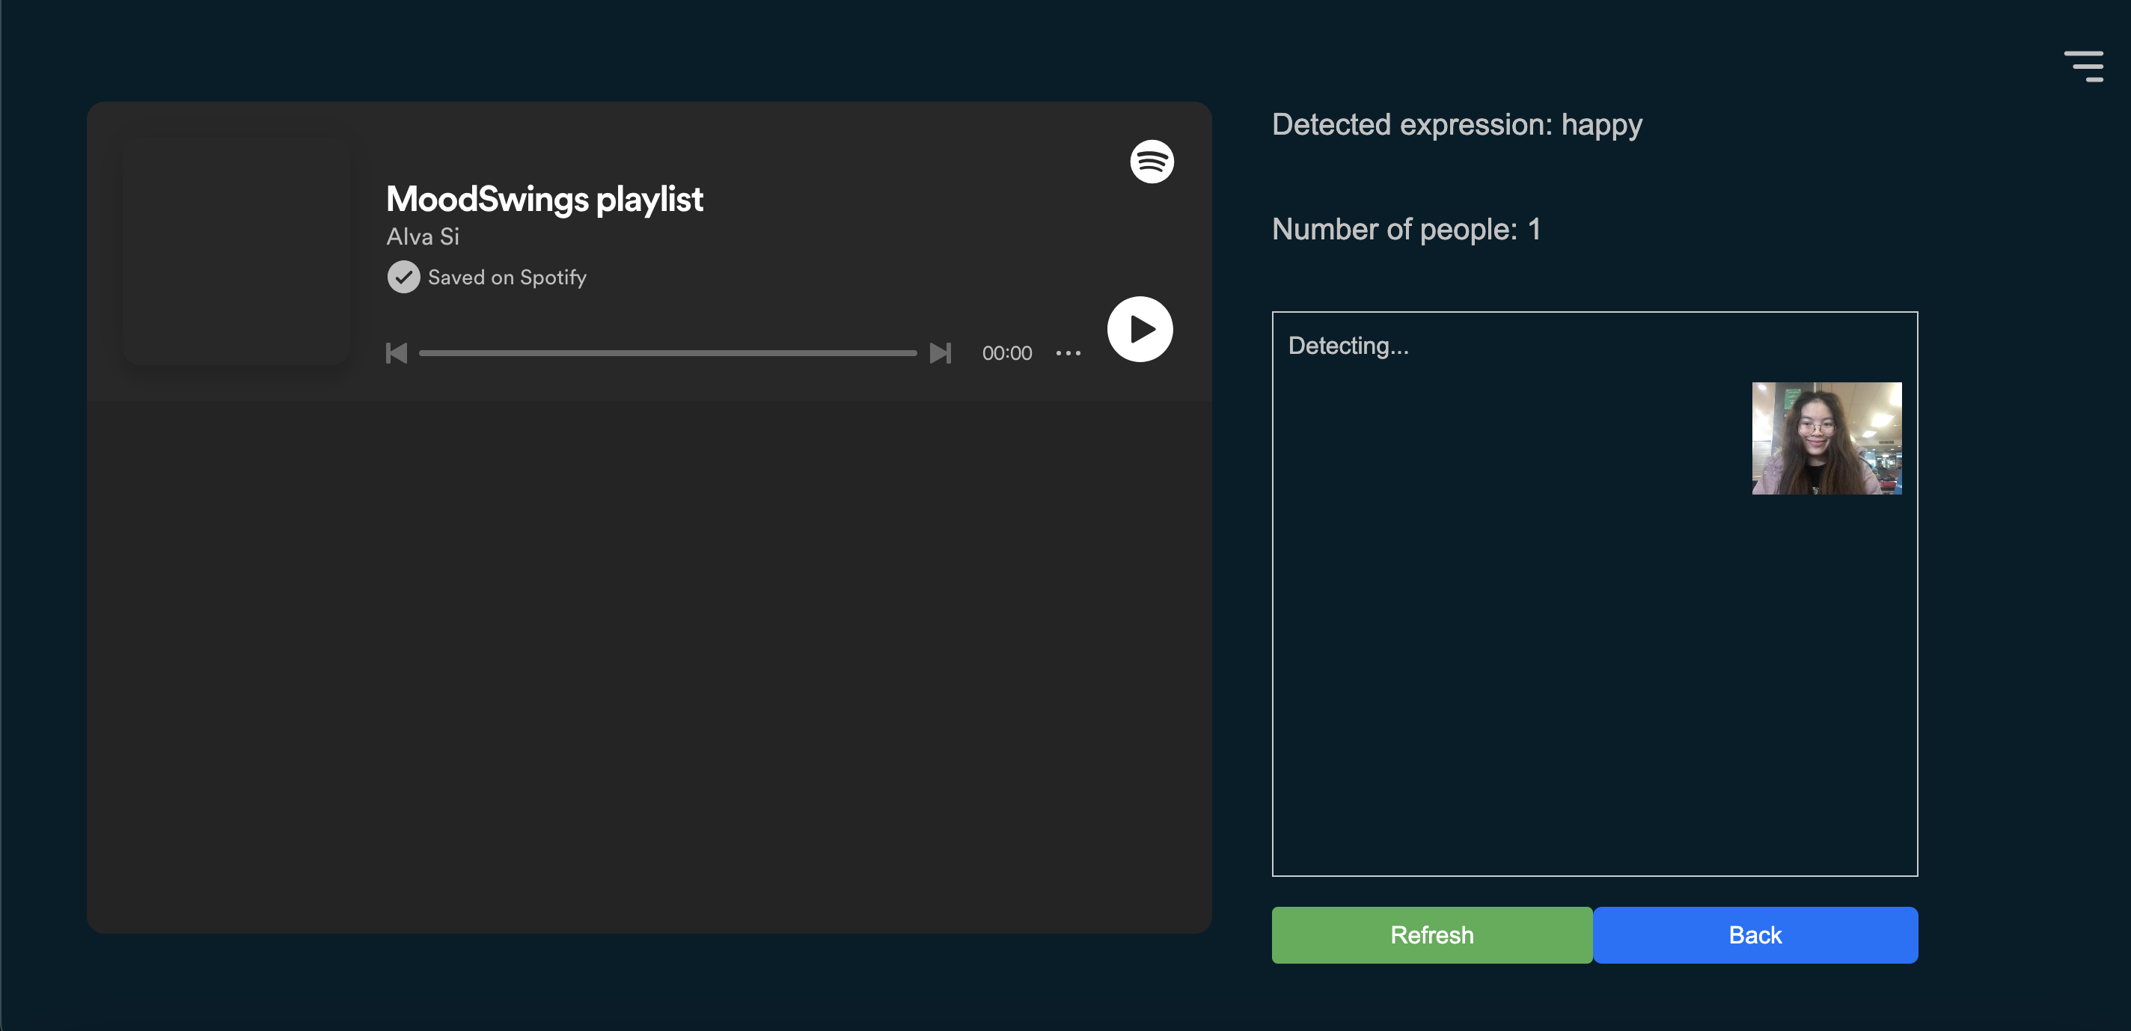The height and width of the screenshot is (1031, 2131).
Task: Open the three-dot more options menu
Action: coord(1068,353)
